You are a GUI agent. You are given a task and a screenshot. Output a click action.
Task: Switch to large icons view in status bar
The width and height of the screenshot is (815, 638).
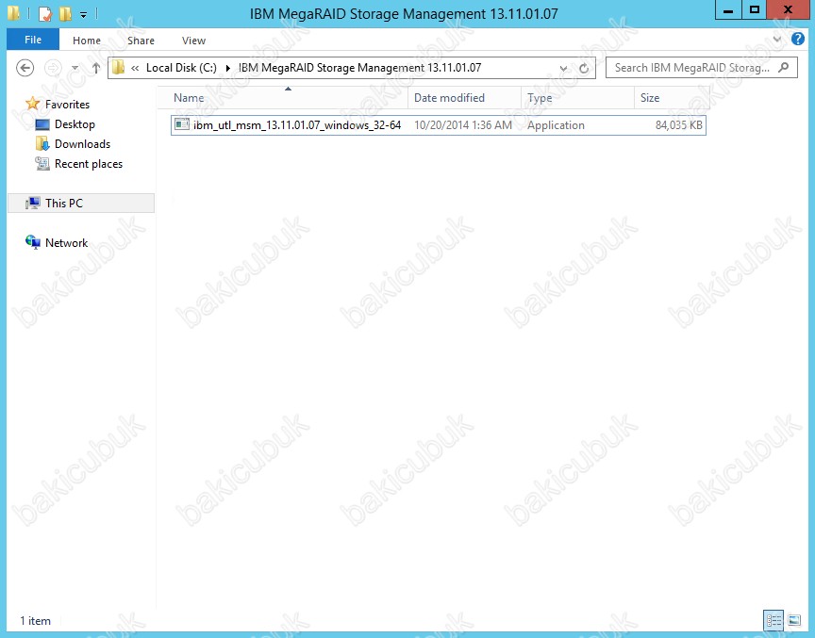click(x=793, y=620)
